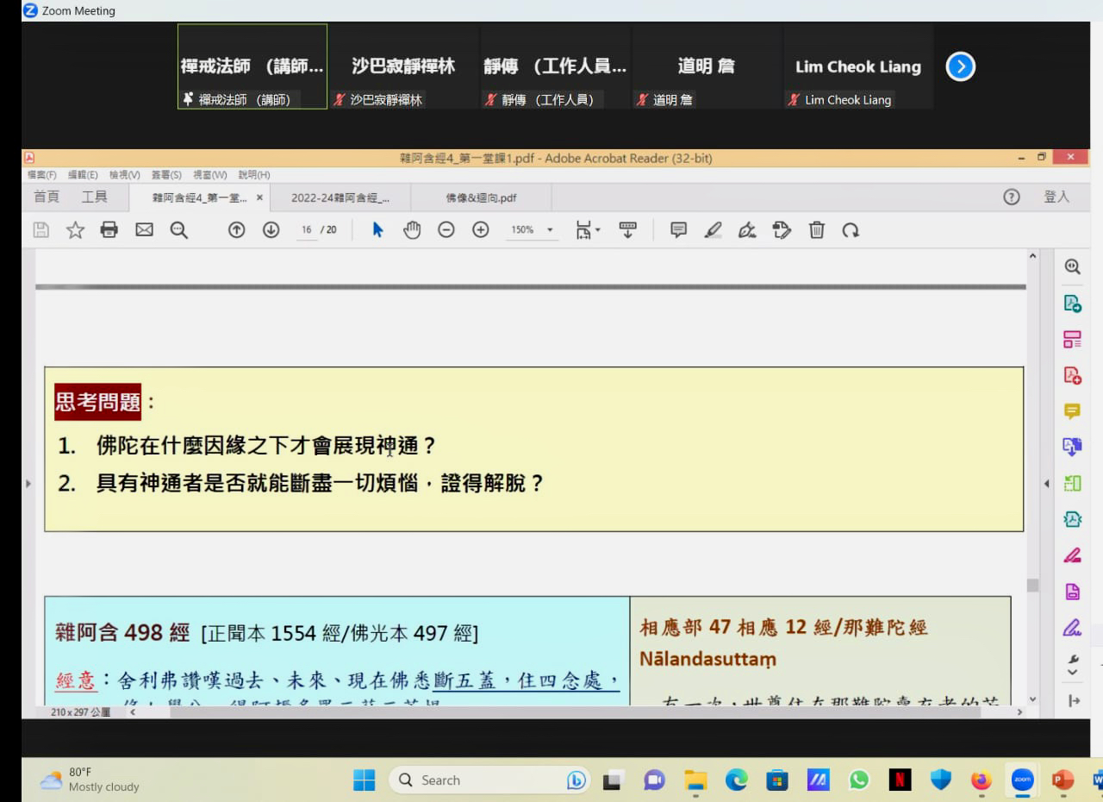
Task: Show more Zoom participants with the arrow
Action: coord(960,66)
